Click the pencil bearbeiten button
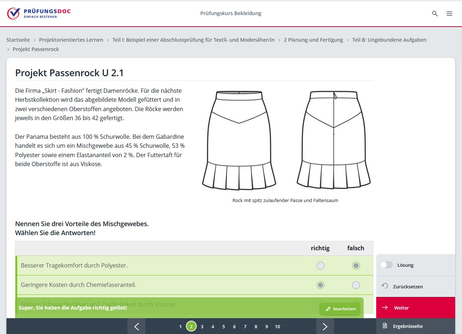Viewport: 462px width, 334px height. pyautogui.click(x=340, y=309)
